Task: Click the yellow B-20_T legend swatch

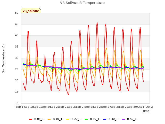Action: pos(68,119)
